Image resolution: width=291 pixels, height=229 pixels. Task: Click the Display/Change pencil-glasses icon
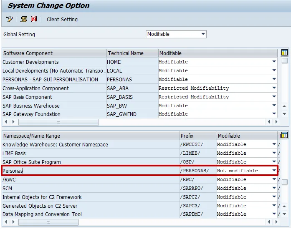[x=10, y=19]
